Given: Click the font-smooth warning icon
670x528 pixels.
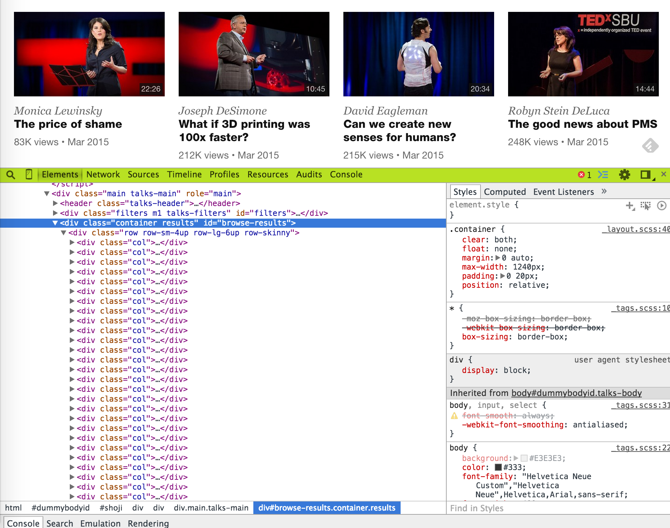Looking at the screenshot, I should tap(454, 416).
